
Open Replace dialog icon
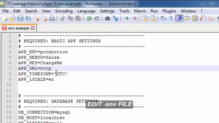click(116, 18)
